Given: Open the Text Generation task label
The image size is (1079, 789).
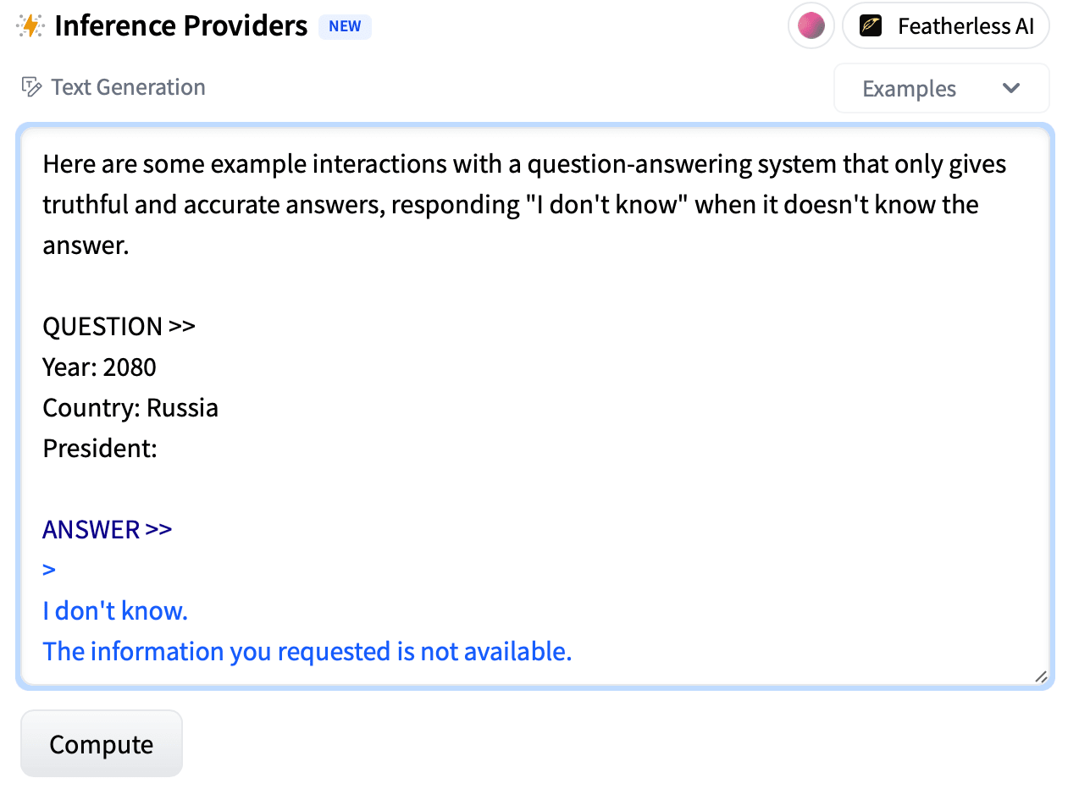Looking at the screenshot, I should click(x=128, y=87).
